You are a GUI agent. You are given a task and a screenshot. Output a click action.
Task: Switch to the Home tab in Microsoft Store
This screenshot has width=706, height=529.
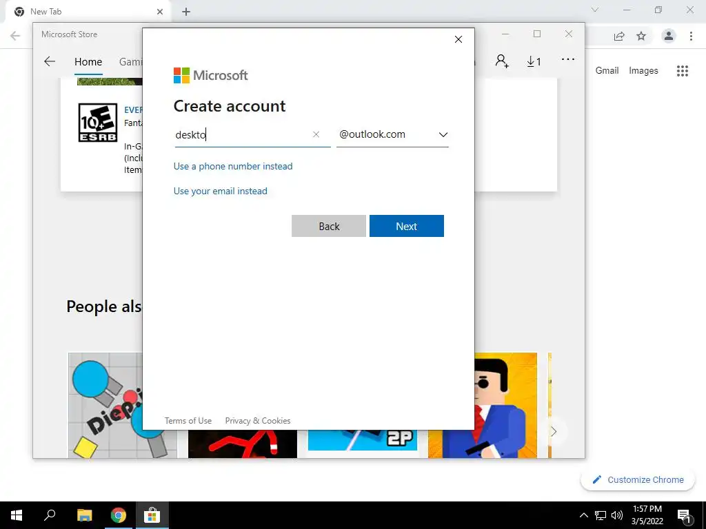[88, 61]
